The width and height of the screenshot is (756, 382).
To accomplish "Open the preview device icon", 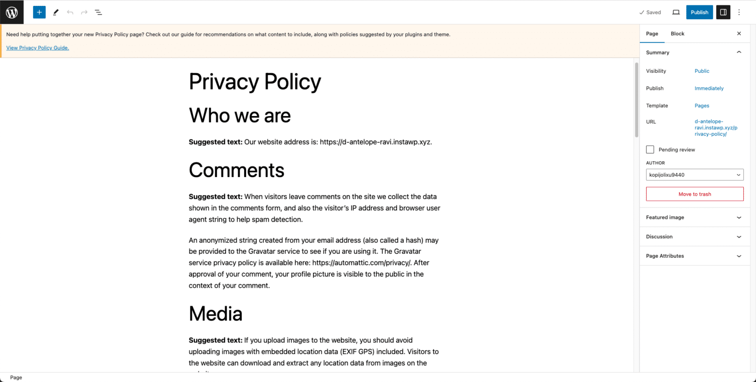I will click(676, 12).
